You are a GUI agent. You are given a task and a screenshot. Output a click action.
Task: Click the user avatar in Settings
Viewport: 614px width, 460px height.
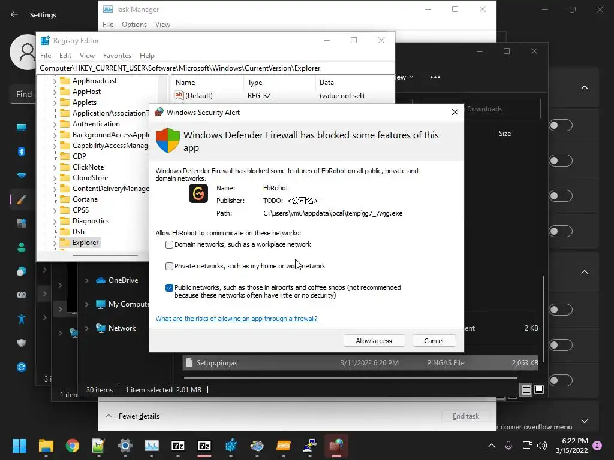point(23,52)
